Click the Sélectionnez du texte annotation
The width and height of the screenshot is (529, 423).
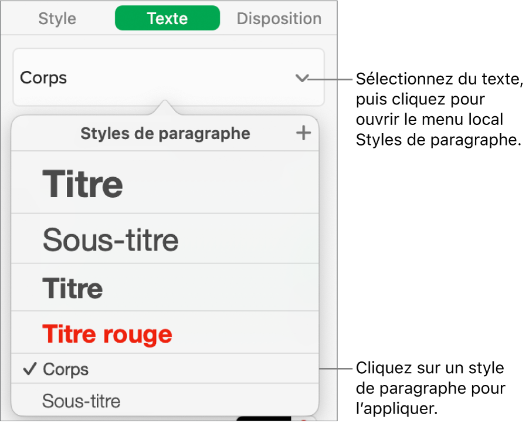pyautogui.click(x=439, y=109)
